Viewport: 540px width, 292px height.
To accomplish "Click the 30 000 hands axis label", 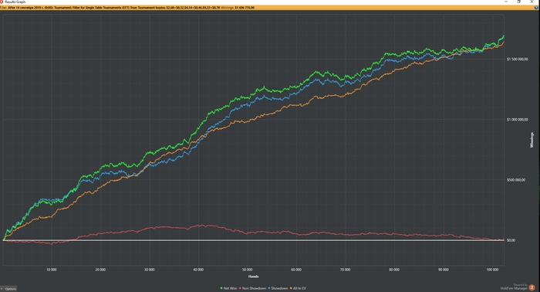I will pos(149,270).
